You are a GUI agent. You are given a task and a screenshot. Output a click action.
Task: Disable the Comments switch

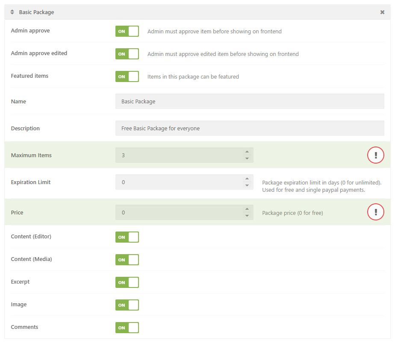coord(127,328)
